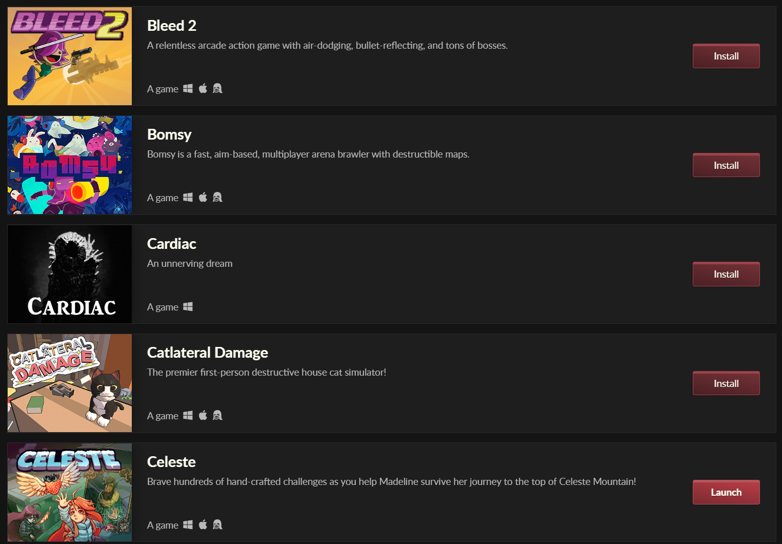
Task: Open the Cardiac title link
Action: tap(172, 244)
